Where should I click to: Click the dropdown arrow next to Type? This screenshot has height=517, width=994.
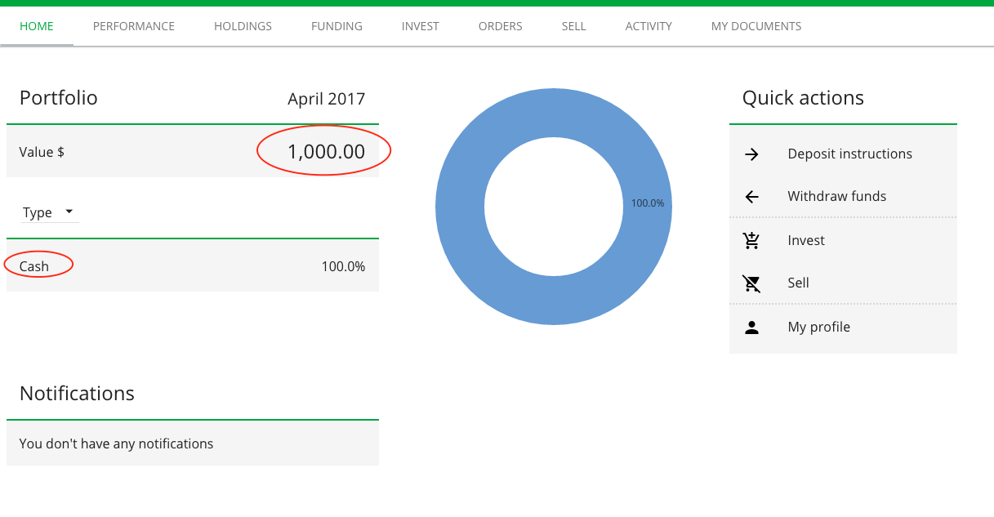point(69,212)
